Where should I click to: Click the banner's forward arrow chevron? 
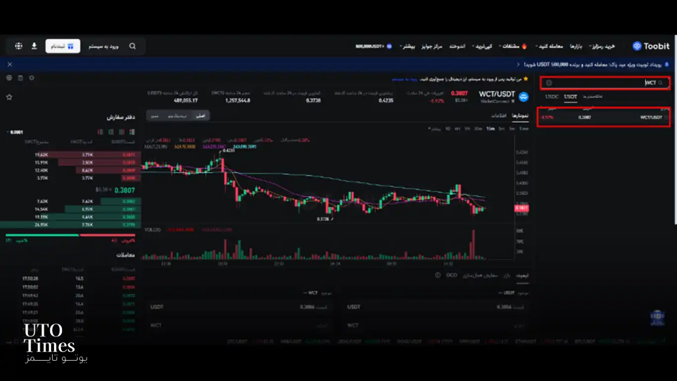[x=518, y=64]
